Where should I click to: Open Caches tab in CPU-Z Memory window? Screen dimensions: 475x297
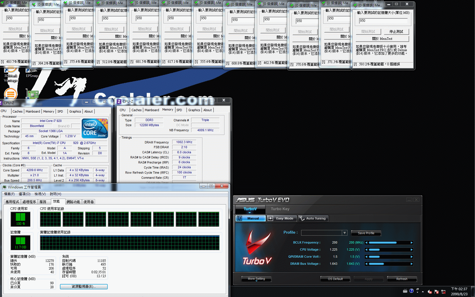(x=137, y=110)
